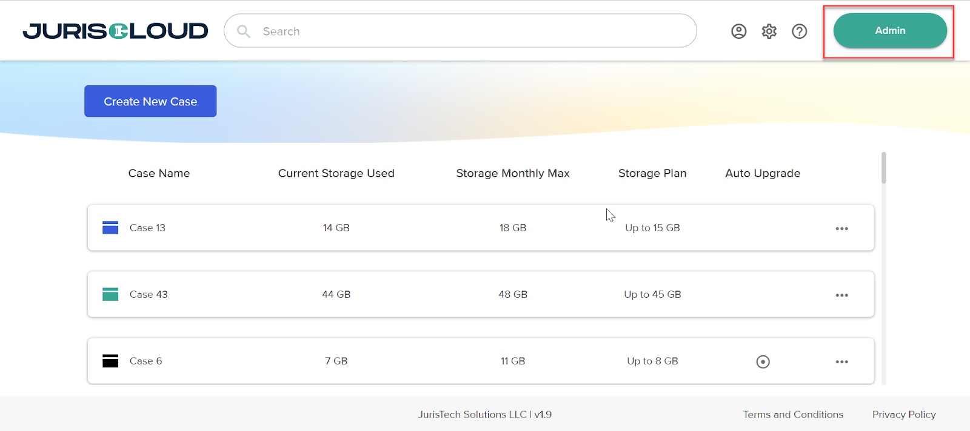Open the more options menu for Case 13
970x431 pixels.
click(841, 228)
